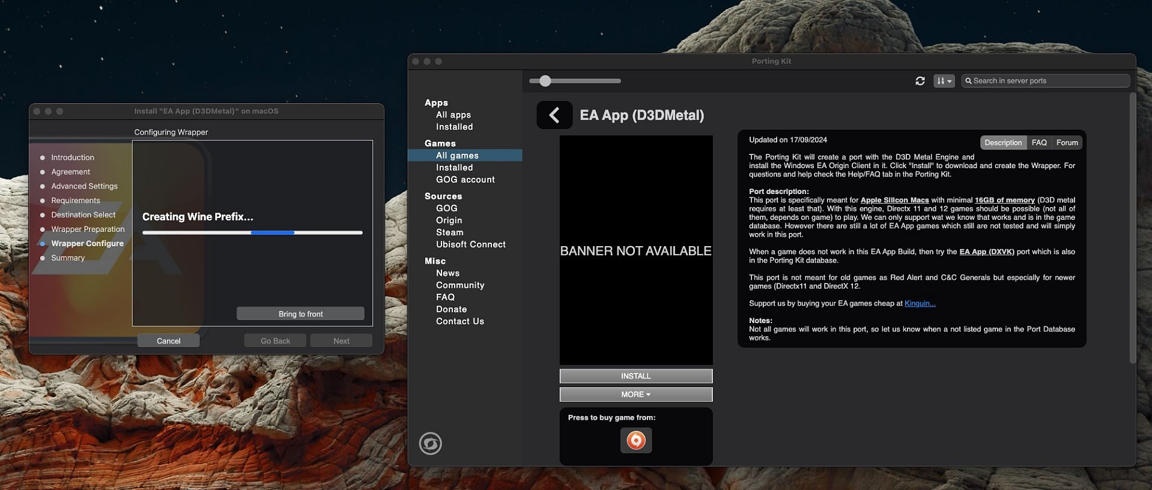This screenshot has width=1152, height=490.
Task: Adjust the icon size slider
Action: 545,80
